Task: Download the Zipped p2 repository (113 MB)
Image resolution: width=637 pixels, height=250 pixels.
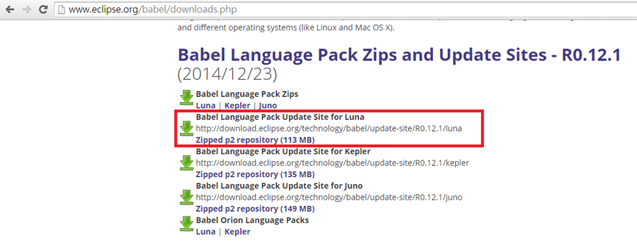Action: (x=254, y=140)
